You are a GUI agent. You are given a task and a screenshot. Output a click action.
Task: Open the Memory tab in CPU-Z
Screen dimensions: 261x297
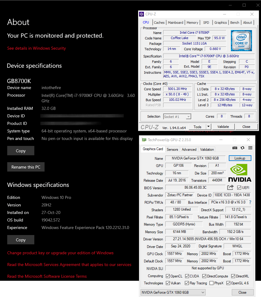(192, 23)
